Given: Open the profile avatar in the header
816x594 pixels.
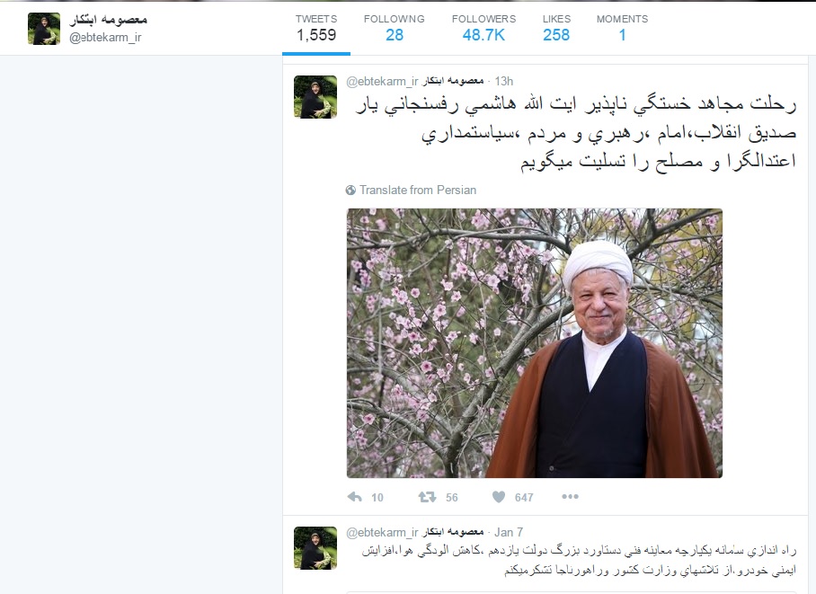Looking at the screenshot, I should pos(44,29).
